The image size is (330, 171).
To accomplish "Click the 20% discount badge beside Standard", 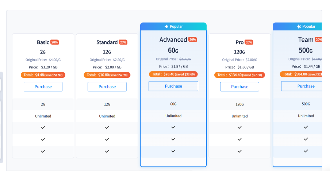I will click(x=123, y=42).
